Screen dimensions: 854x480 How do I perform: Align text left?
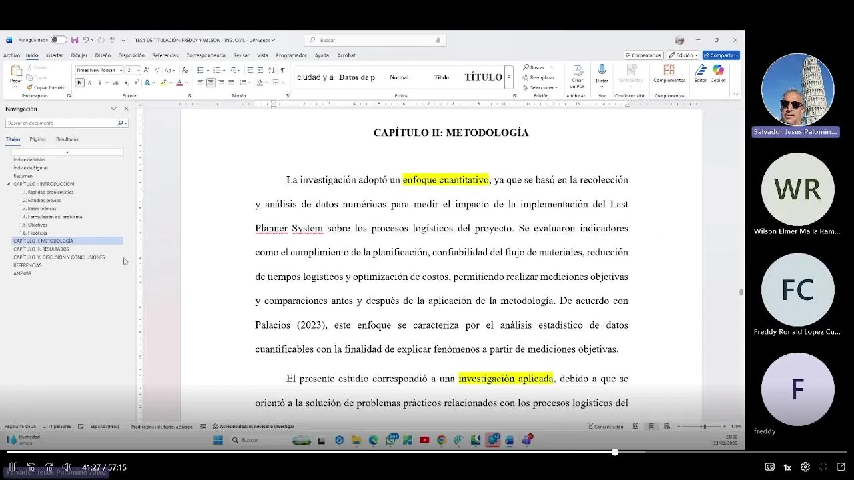click(x=200, y=83)
